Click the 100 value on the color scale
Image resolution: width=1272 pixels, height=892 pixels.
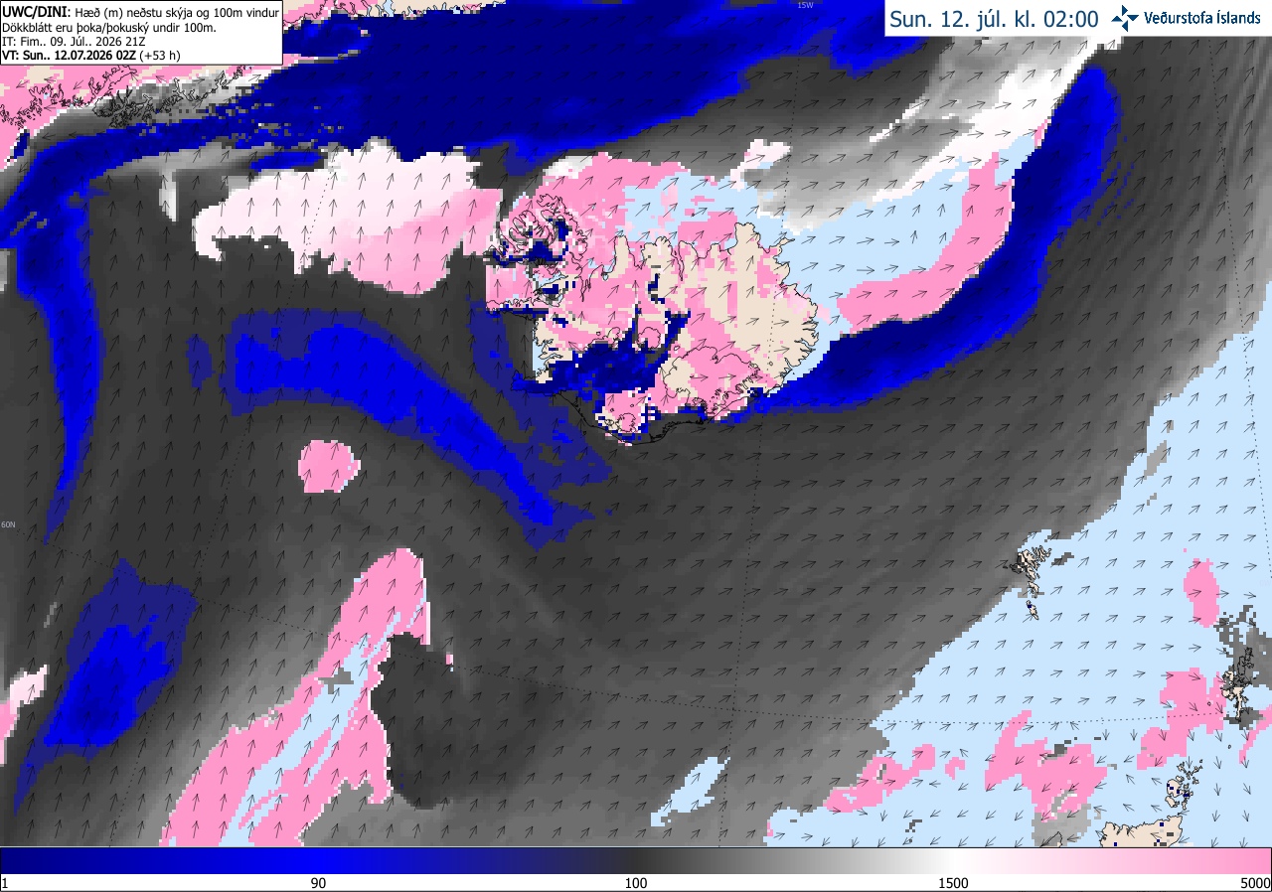636,883
